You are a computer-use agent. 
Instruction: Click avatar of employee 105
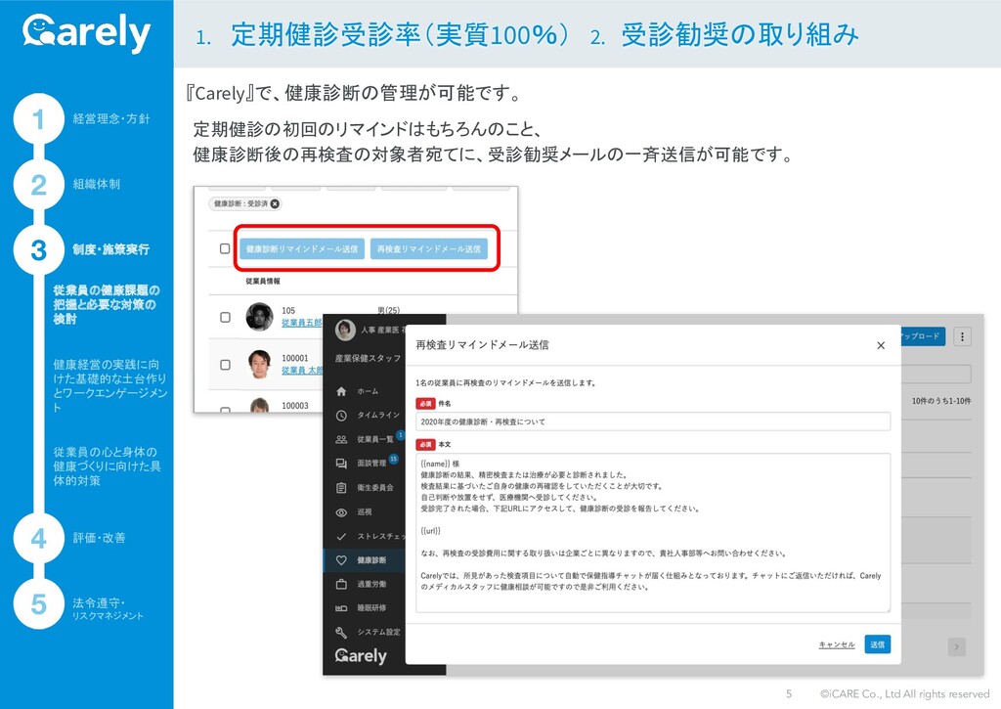pos(259,316)
